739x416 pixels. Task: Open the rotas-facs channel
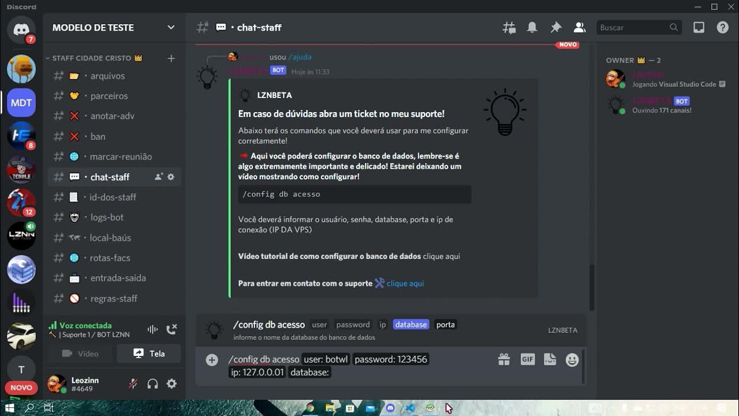[x=114, y=258]
